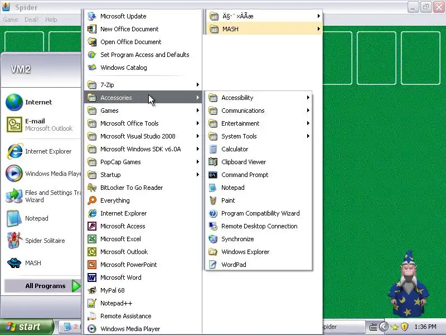Open pinned Internet item in Start menu
Image resolution: width=446 pixels, height=335 pixels.
click(42, 102)
